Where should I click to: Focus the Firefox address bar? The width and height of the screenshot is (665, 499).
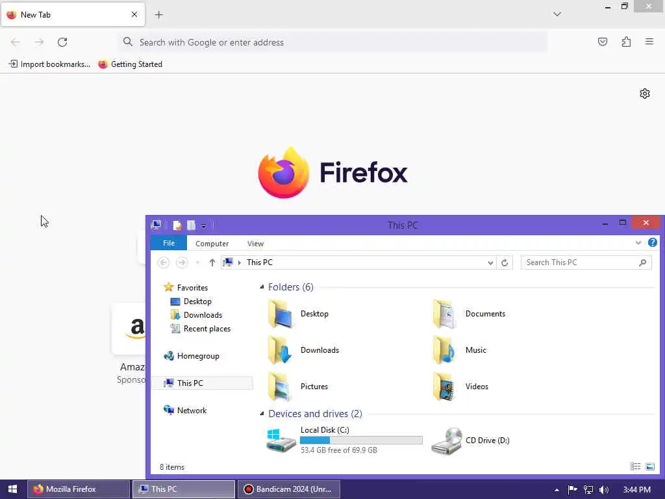pyautogui.click(x=333, y=42)
